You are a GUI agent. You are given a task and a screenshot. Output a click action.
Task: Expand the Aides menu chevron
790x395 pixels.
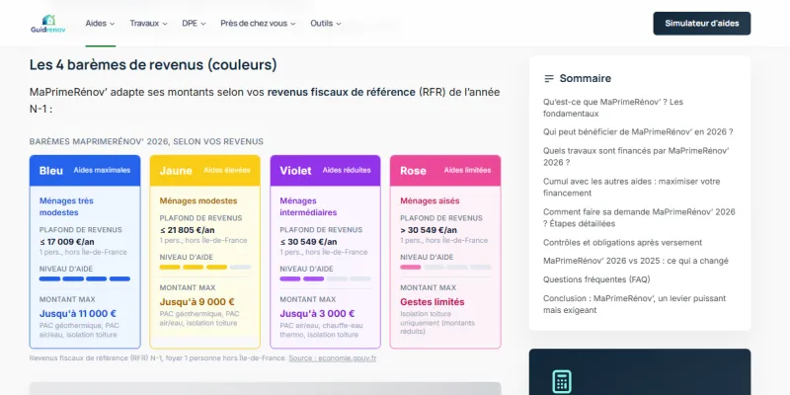pyautogui.click(x=112, y=24)
